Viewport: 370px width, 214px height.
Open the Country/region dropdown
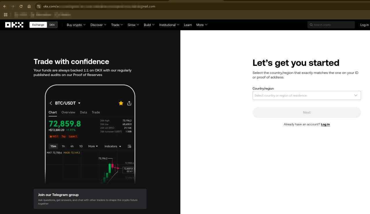point(307,95)
